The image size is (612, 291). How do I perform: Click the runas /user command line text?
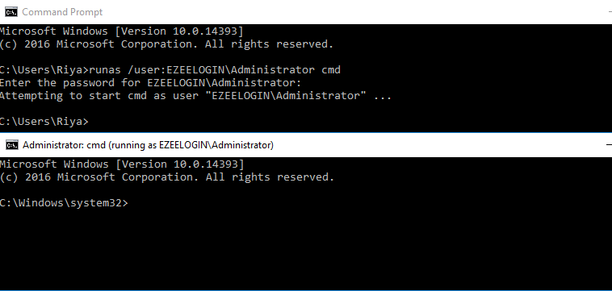(x=170, y=70)
